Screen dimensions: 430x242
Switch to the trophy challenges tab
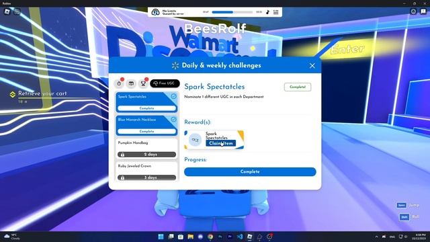tap(143, 83)
